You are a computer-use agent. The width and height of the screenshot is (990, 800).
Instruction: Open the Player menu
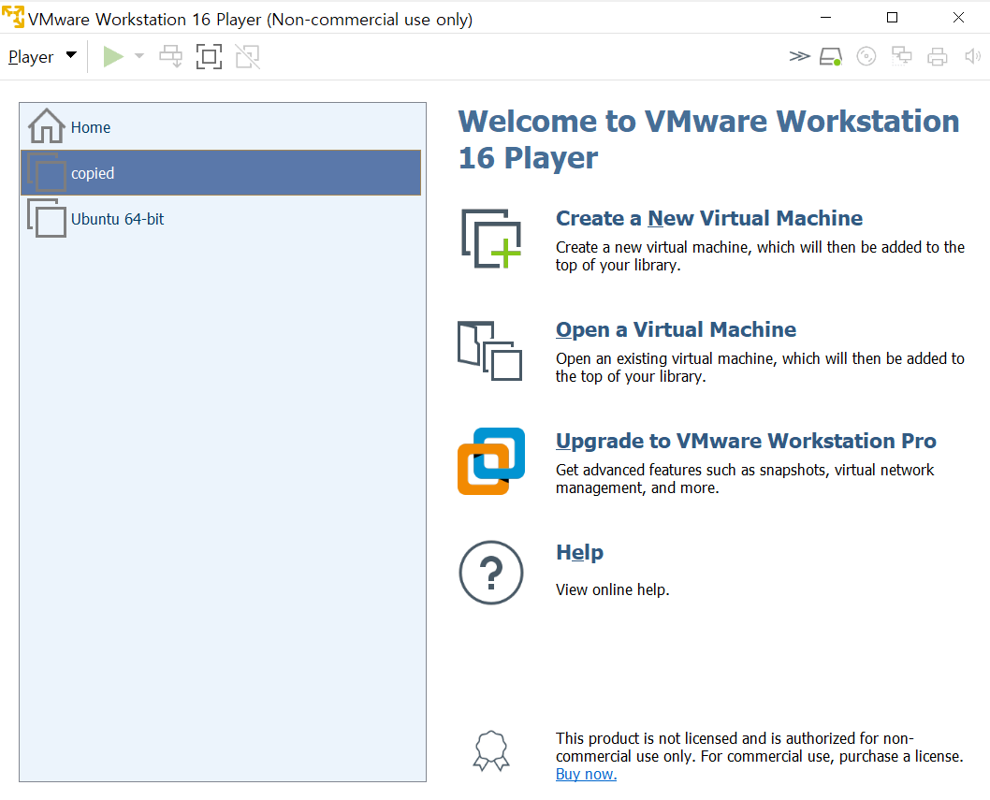(42, 57)
